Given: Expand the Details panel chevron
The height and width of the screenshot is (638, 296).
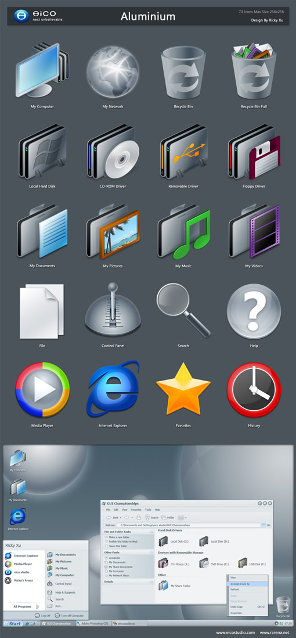Looking at the screenshot, I should (151, 582).
